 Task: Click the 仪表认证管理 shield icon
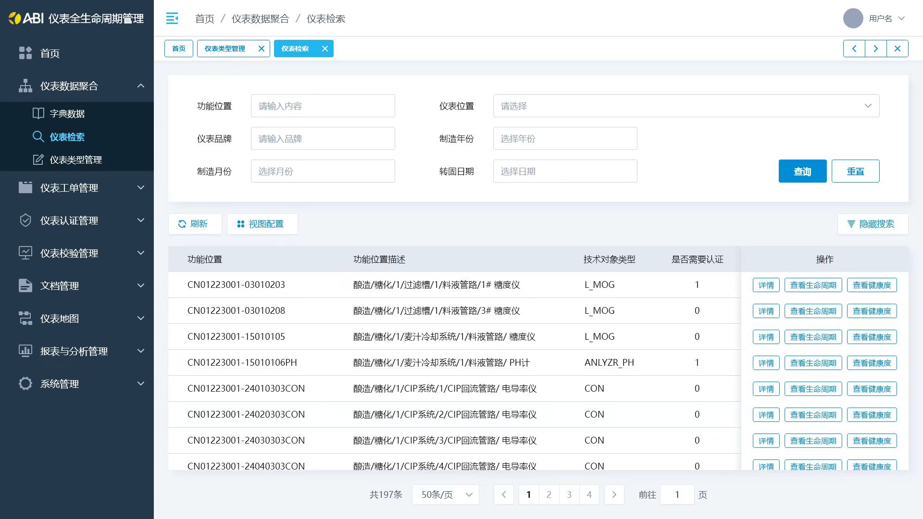[25, 220]
